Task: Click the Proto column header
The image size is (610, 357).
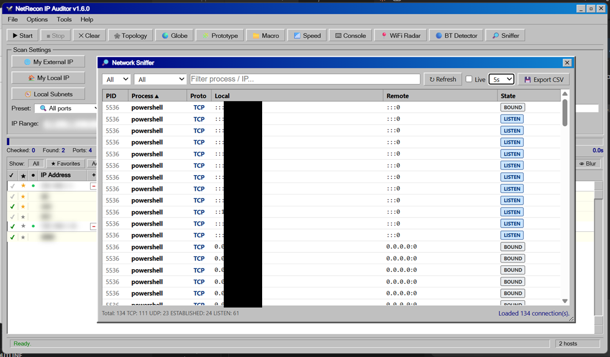Action: click(x=199, y=96)
